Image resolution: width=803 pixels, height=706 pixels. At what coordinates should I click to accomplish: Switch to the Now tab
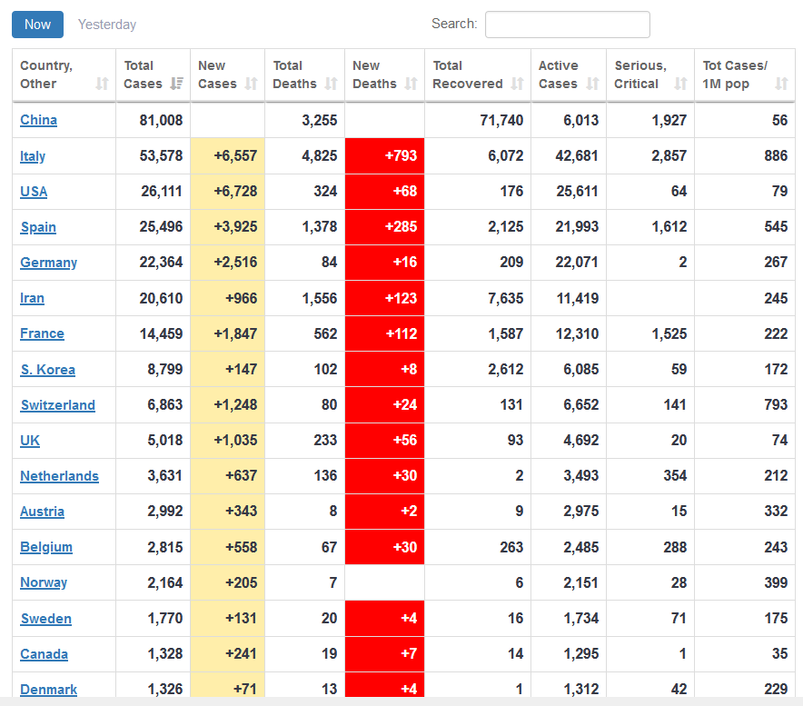(37, 25)
